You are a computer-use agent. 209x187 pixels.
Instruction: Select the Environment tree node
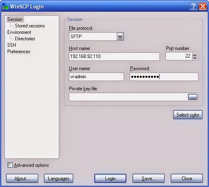click(x=19, y=32)
